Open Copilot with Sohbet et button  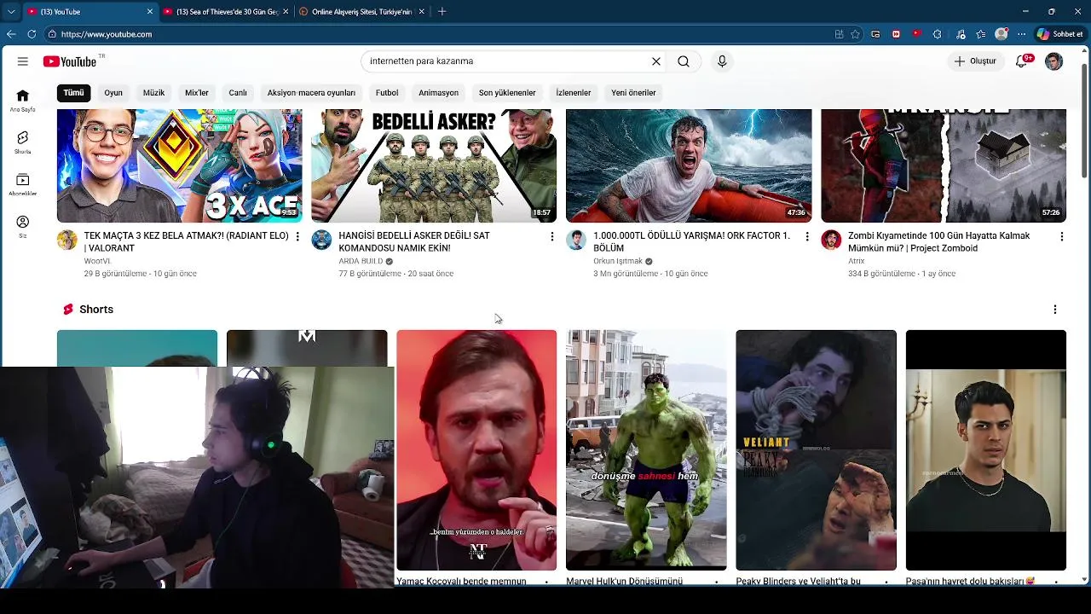1061,34
